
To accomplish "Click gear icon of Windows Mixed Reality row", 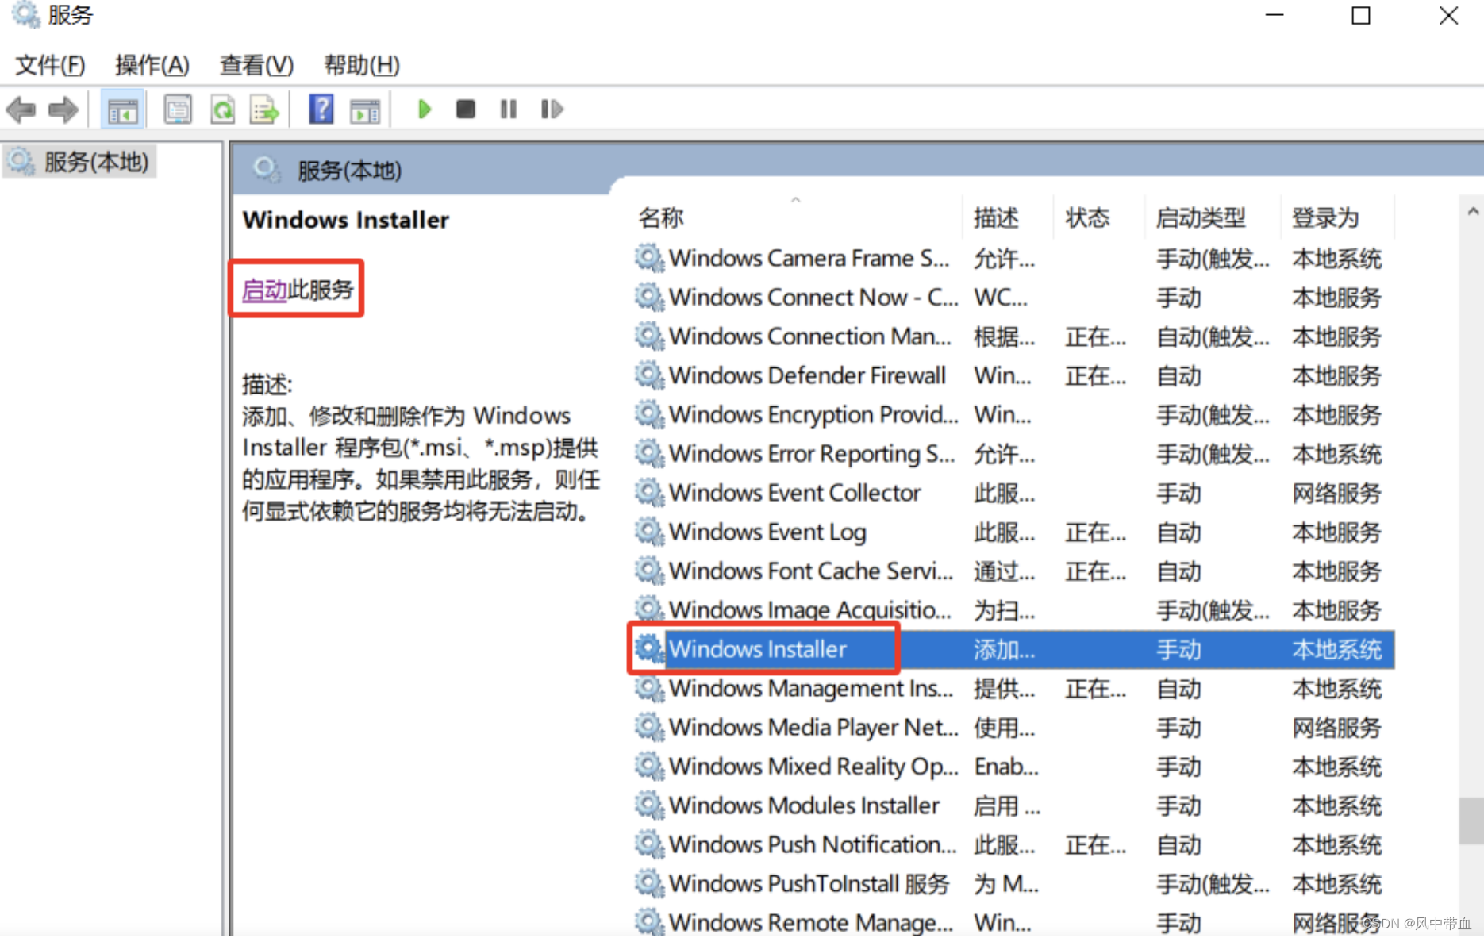I will [x=649, y=767].
